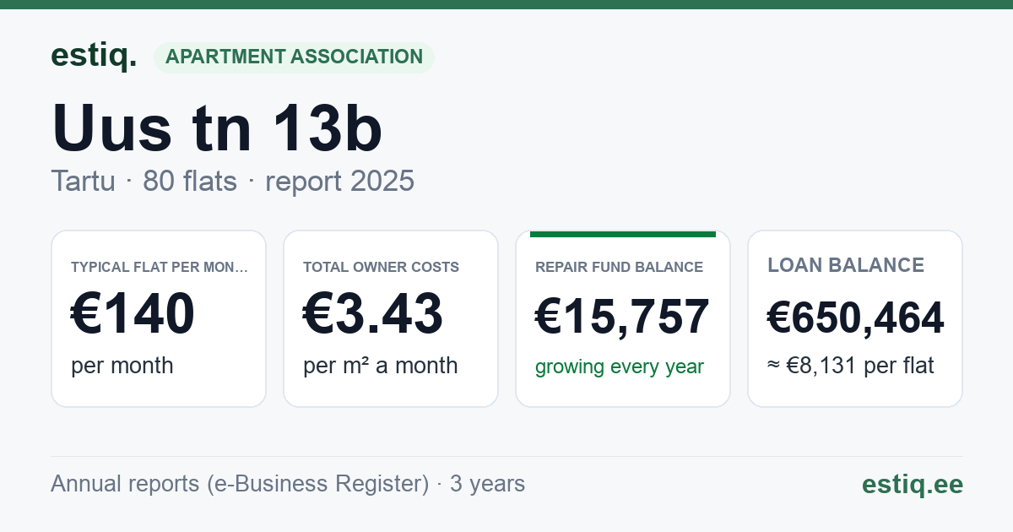Click the LOAN BALANCE label
This screenshot has width=1013, height=532.
[x=846, y=265]
